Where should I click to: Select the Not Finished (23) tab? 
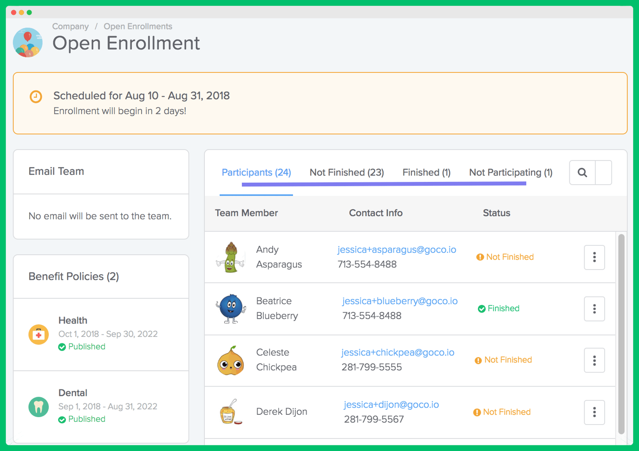tap(346, 172)
